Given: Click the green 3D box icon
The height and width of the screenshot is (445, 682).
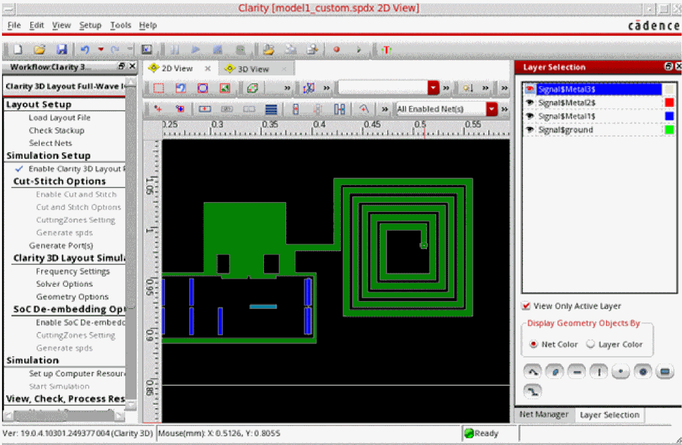Looking at the screenshot, I should pyautogui.click(x=252, y=88).
